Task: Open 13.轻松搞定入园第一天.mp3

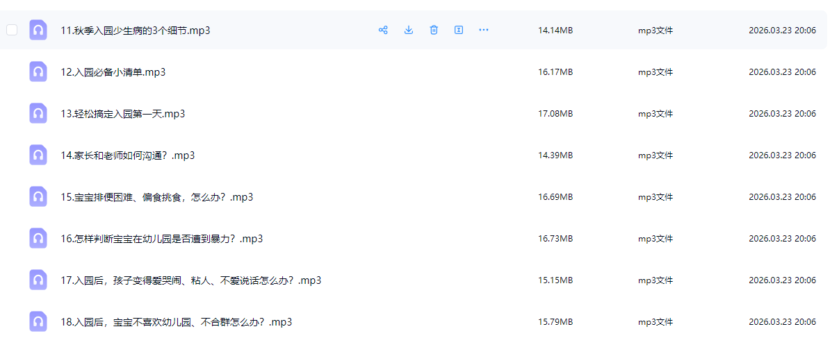Action: (x=123, y=114)
